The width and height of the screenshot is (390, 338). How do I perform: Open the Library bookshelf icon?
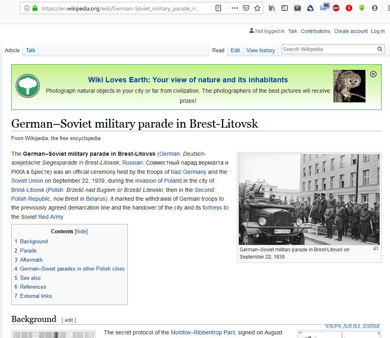[x=272, y=8]
